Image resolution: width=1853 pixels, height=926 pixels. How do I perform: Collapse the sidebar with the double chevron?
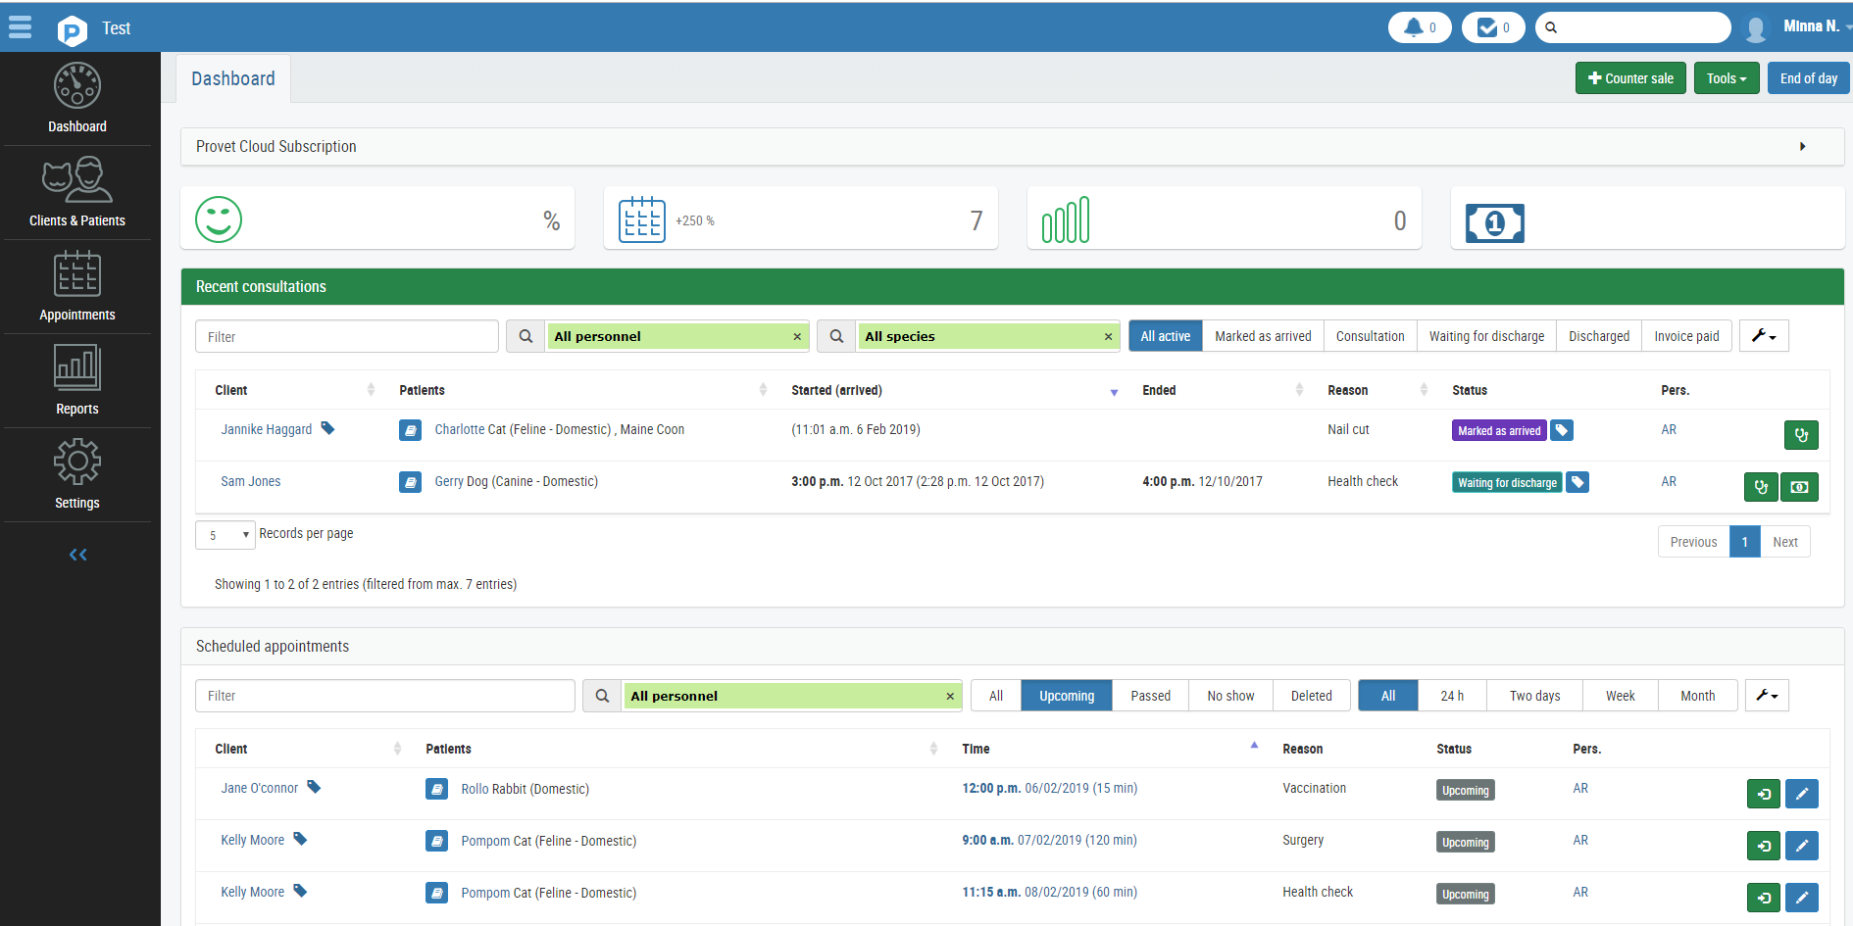coord(77,554)
